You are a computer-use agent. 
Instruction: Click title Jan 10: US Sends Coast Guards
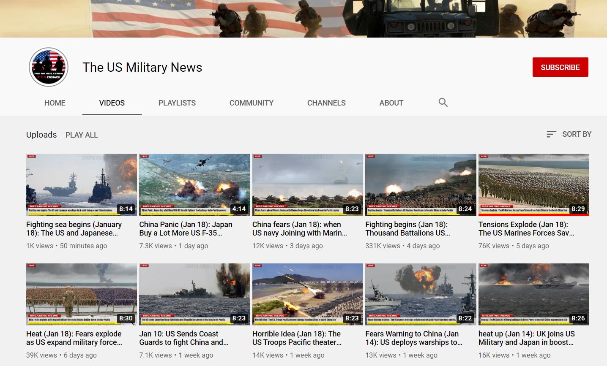pyautogui.click(x=184, y=338)
